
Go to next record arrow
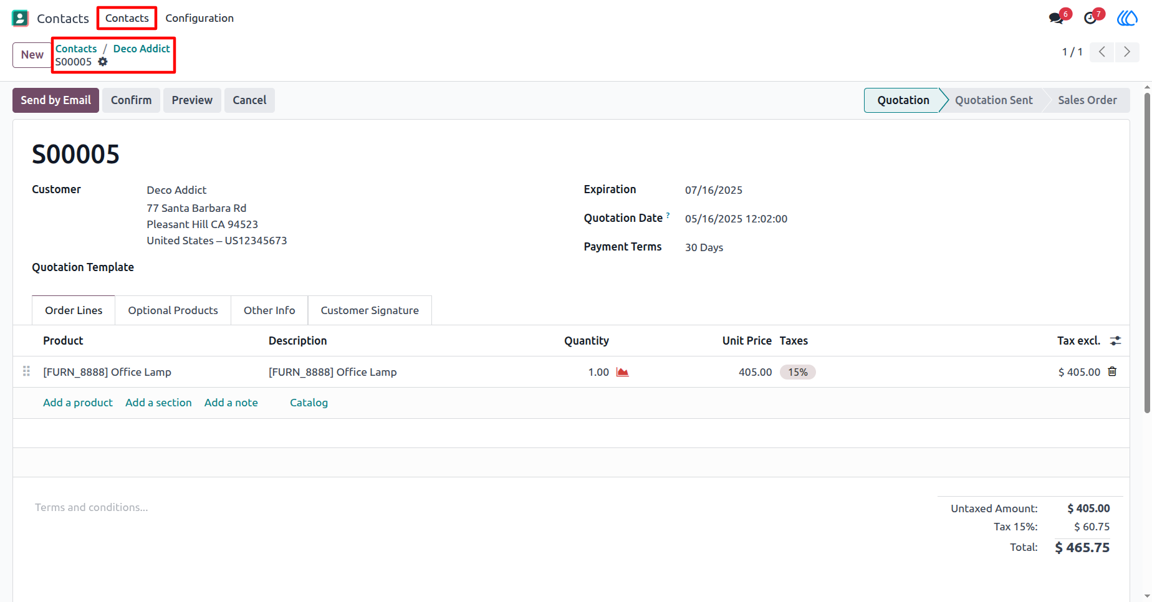point(1127,52)
